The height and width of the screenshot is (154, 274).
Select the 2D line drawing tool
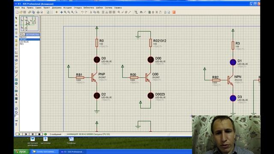16,76
